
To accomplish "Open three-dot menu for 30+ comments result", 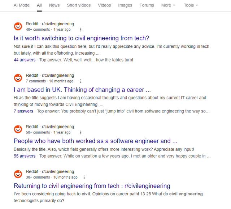I will 84,177.
